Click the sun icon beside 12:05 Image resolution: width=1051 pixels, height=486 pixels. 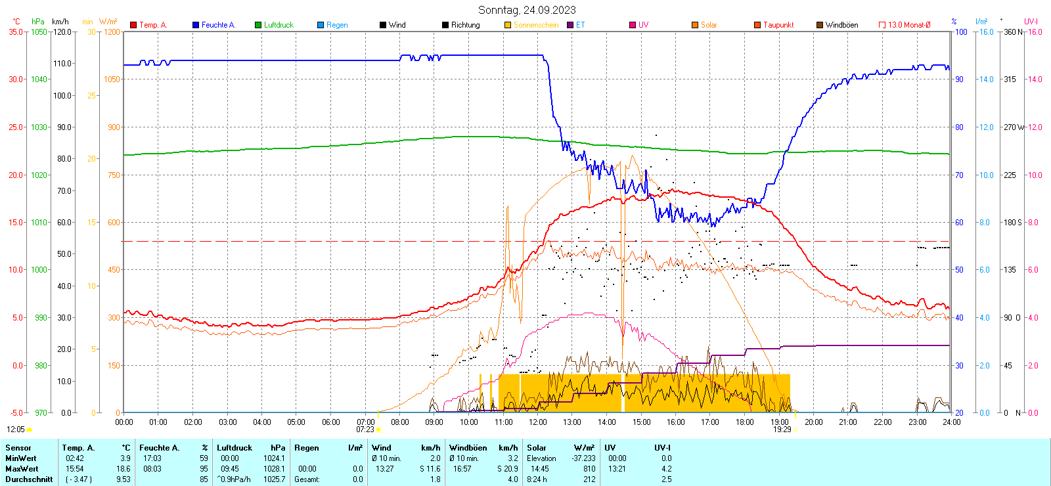[29, 430]
